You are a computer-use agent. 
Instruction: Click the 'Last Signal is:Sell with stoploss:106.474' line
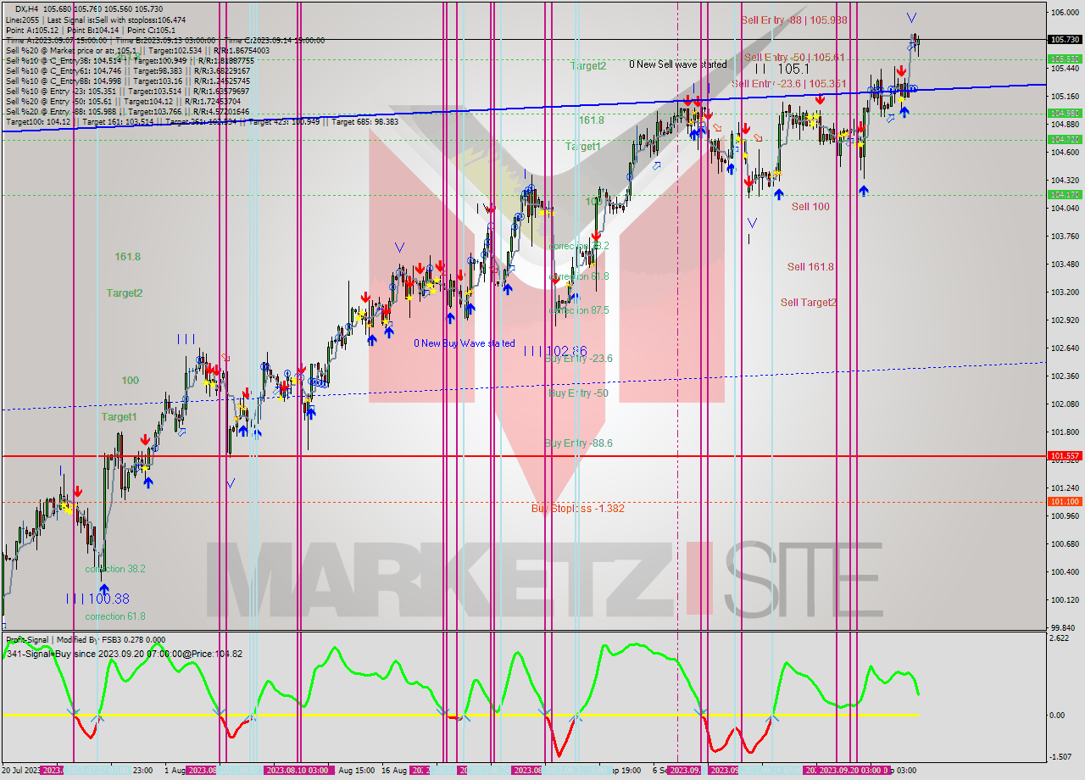coord(117,19)
